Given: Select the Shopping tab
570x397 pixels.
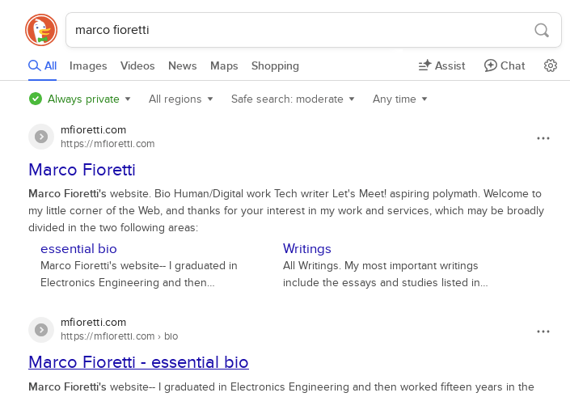Looking at the screenshot, I should click(x=275, y=65).
